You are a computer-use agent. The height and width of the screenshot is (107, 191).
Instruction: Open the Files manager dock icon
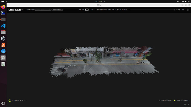point(3,32)
